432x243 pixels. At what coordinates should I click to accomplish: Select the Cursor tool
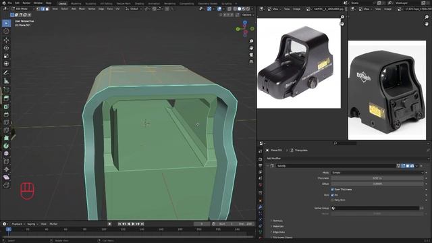6,31
